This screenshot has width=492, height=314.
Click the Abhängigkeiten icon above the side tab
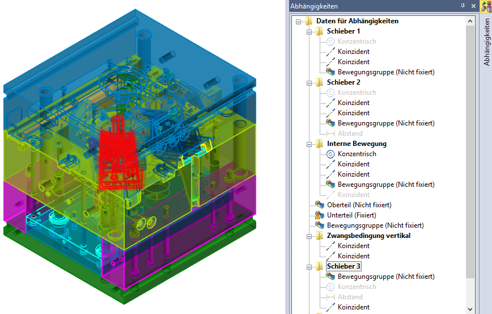point(486,6)
